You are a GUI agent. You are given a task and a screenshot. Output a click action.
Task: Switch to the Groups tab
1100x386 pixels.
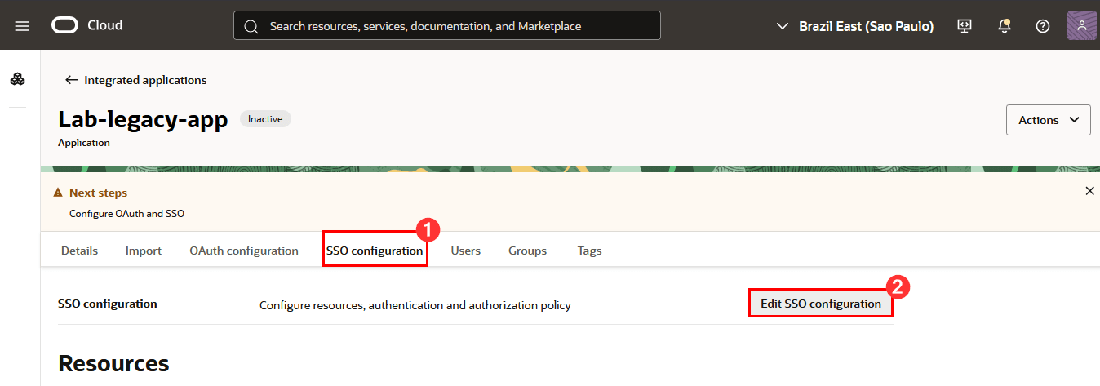pyautogui.click(x=527, y=251)
